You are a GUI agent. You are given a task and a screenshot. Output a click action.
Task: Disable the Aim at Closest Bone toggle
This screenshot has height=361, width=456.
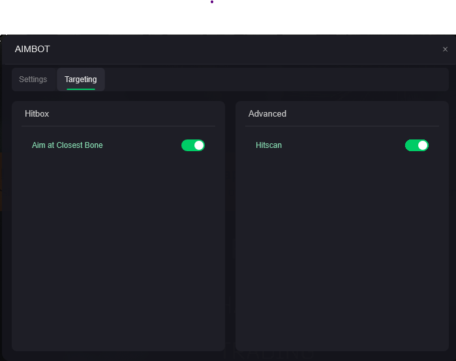point(193,145)
